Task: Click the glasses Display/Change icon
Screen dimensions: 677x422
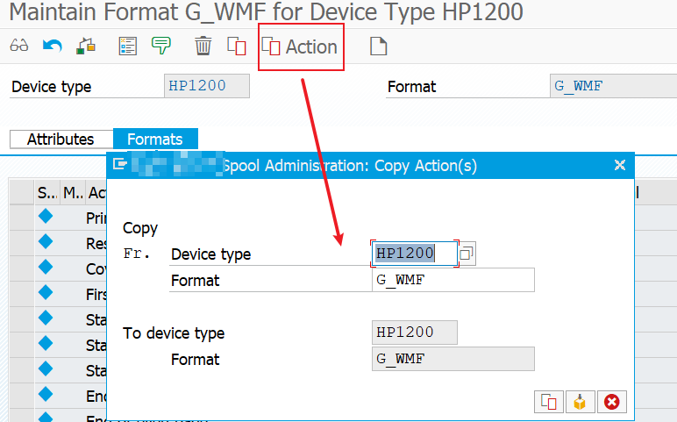Action: 19,46
